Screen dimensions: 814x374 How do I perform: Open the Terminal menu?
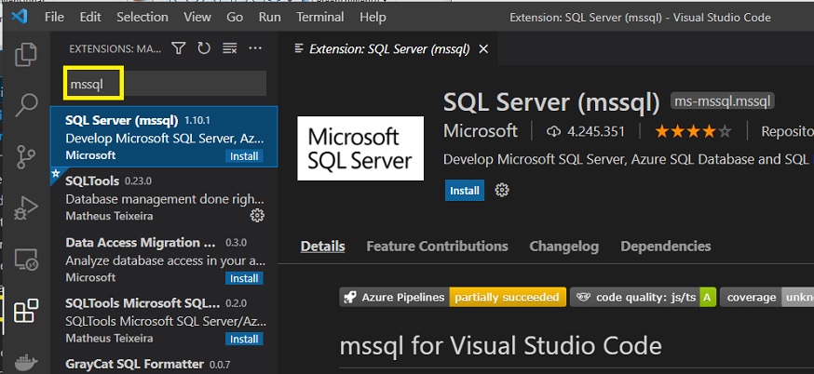[320, 17]
